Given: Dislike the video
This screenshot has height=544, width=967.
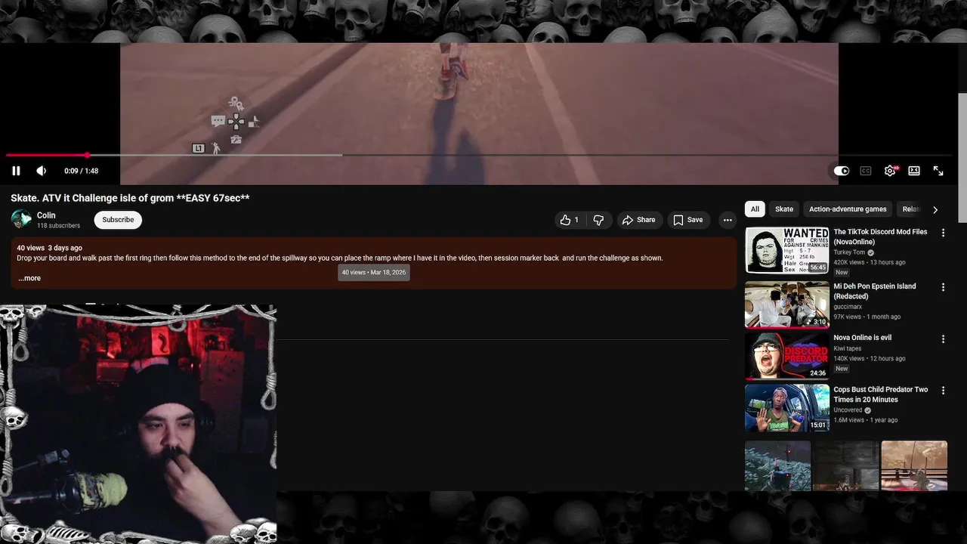Looking at the screenshot, I should [598, 220].
